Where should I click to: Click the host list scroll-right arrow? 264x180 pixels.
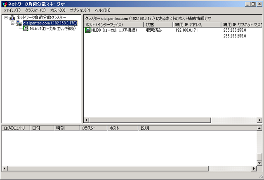(x=259, y=120)
